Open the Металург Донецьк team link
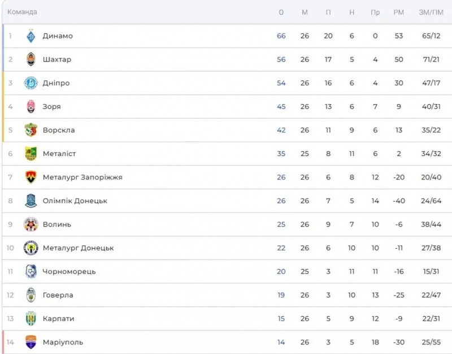Screen dimensions: 452x354 click(79, 248)
